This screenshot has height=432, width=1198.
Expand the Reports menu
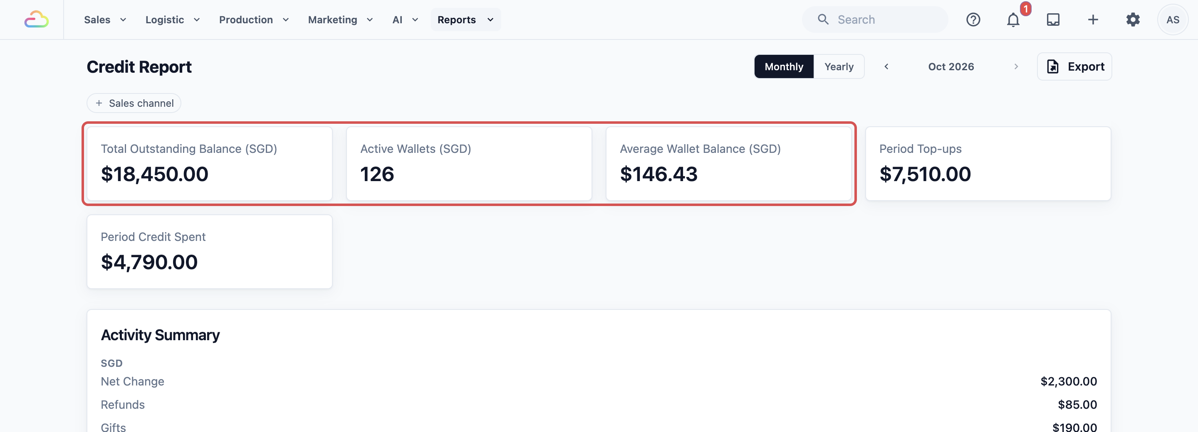click(465, 20)
